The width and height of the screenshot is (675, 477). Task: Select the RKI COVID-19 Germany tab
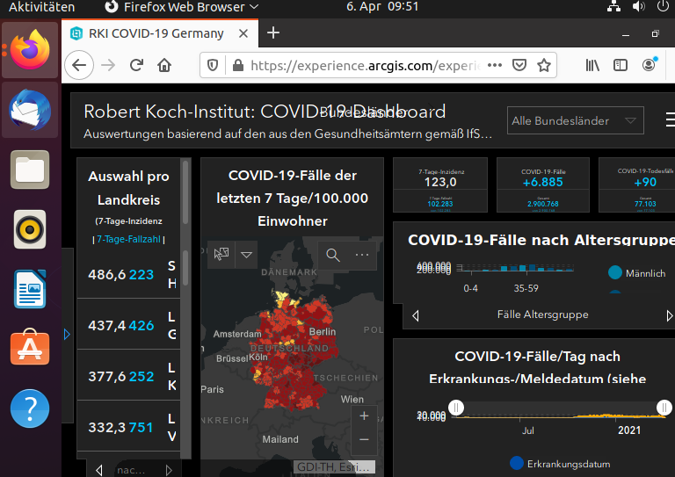pyautogui.click(x=160, y=33)
